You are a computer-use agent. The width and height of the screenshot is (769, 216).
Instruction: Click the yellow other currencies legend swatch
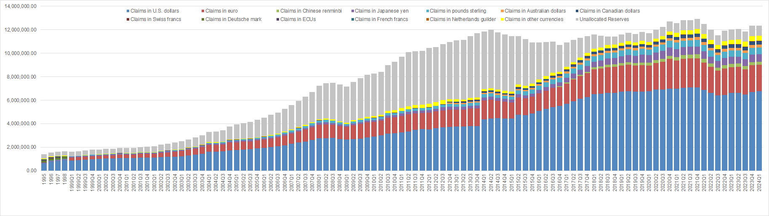[502, 19]
